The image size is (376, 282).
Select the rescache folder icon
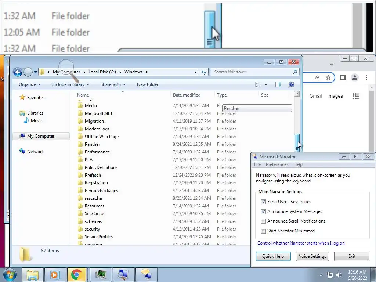pos(80,198)
